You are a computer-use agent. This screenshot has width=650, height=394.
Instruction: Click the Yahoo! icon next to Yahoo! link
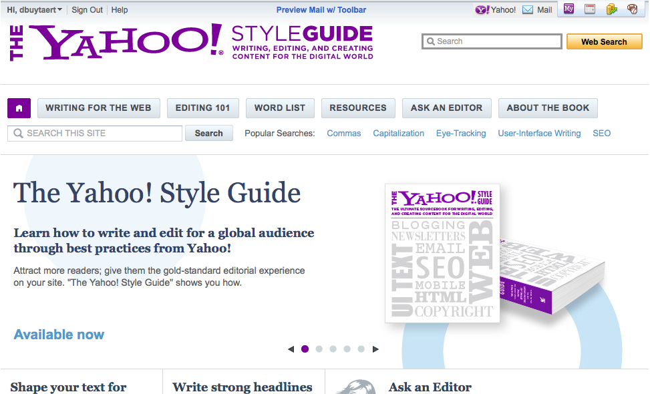[483, 9]
